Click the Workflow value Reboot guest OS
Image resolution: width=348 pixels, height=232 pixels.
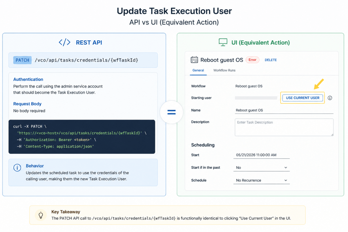pyautogui.click(x=249, y=86)
